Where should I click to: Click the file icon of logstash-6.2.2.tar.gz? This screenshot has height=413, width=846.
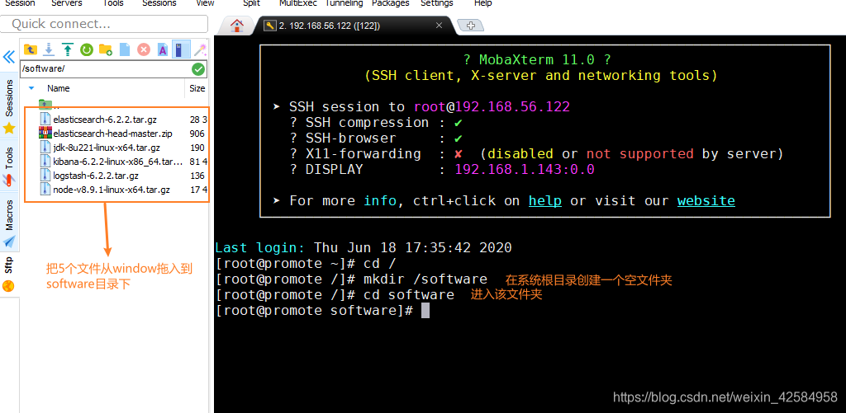[45, 175]
